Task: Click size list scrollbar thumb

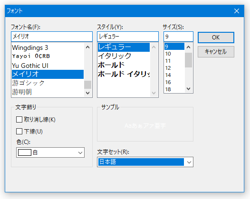Action: [189, 60]
